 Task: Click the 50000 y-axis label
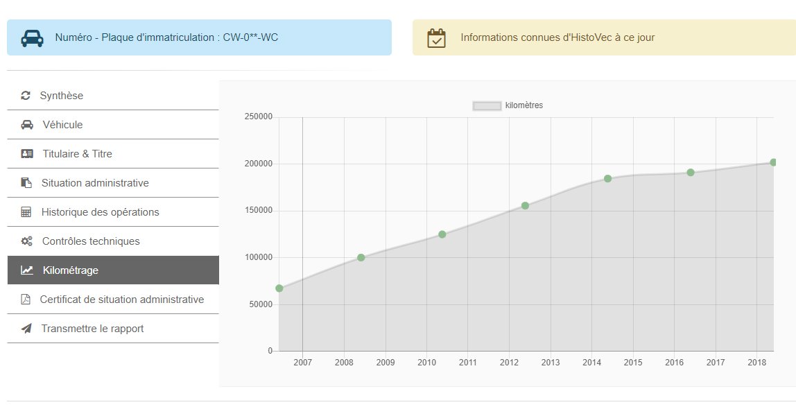(x=261, y=304)
